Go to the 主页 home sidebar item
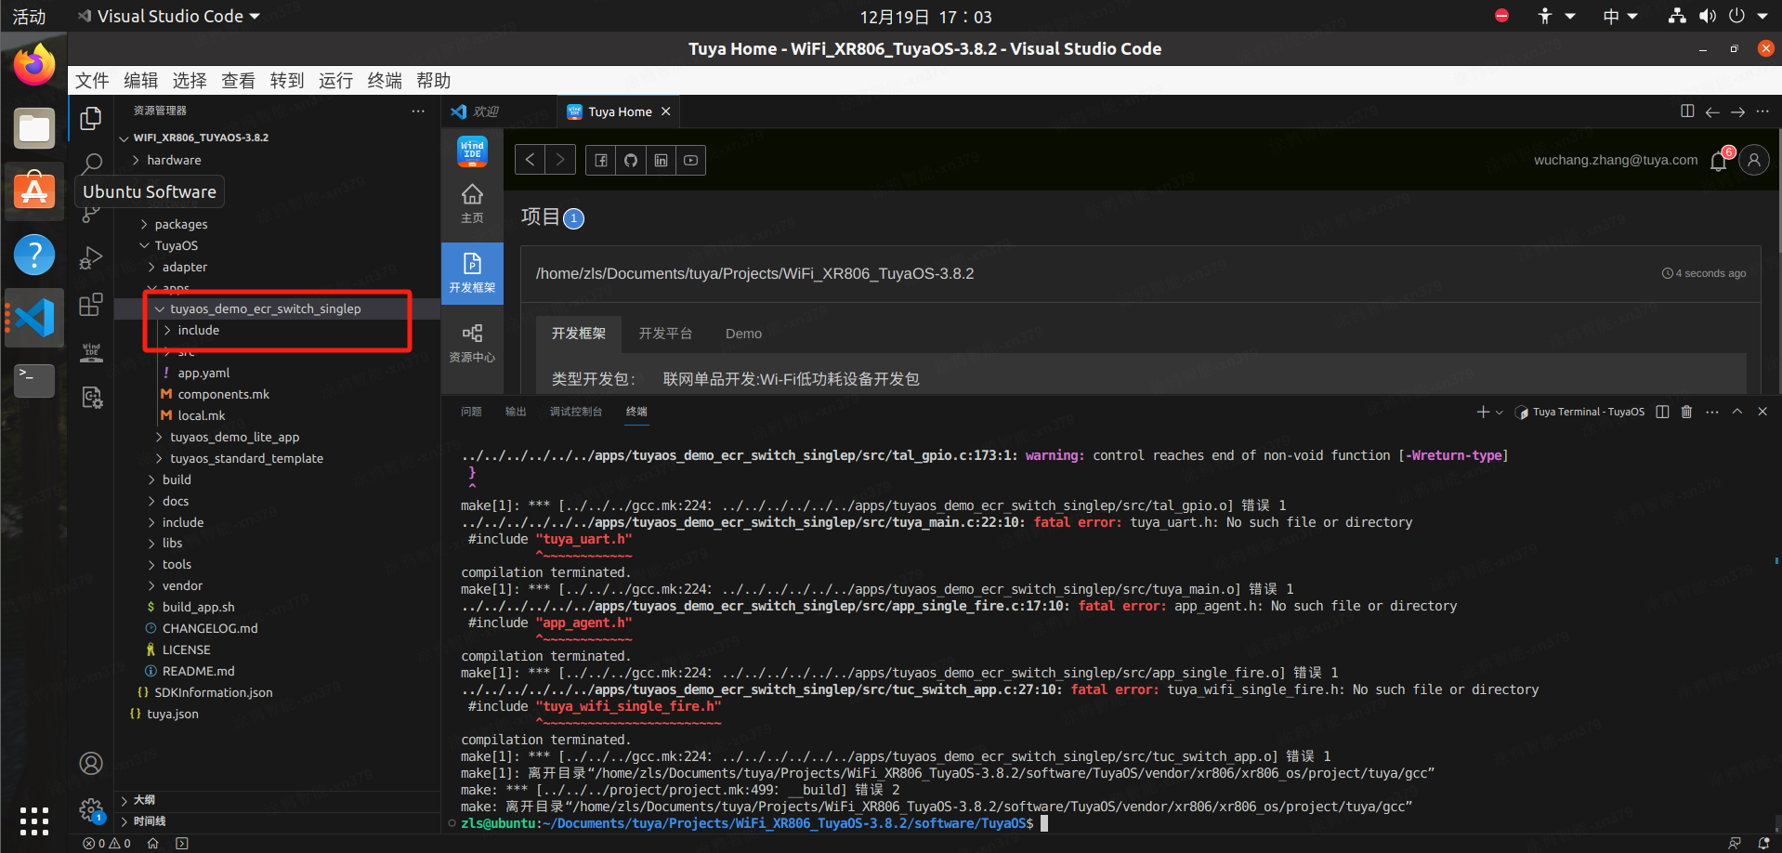 click(x=472, y=203)
